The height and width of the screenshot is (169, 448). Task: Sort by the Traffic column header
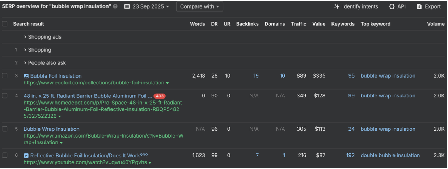[x=299, y=24]
